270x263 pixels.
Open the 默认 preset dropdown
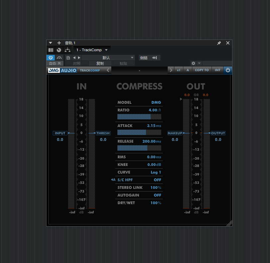click(108, 58)
